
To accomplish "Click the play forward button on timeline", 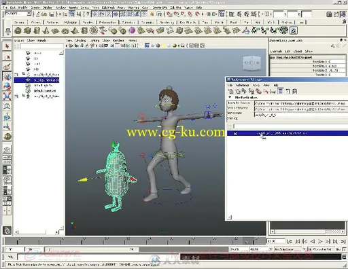I will (320, 241).
